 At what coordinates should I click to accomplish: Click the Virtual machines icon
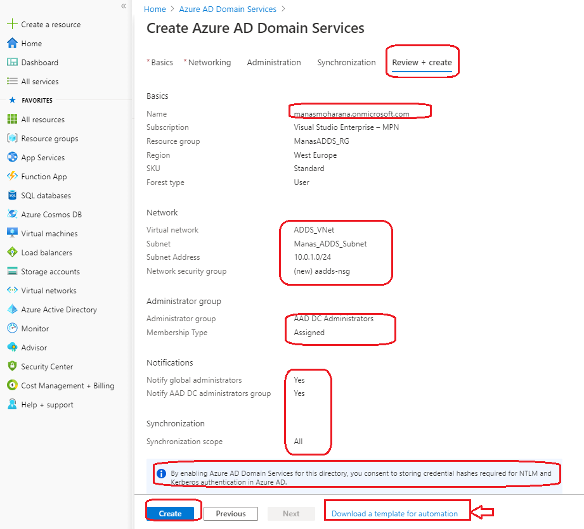point(11,234)
